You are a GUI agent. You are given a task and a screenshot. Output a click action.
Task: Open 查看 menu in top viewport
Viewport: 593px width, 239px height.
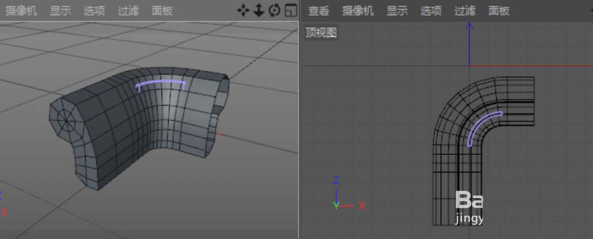319,11
